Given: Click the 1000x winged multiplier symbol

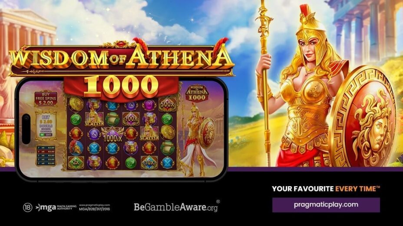Looking at the screenshot, I should 112,135.
